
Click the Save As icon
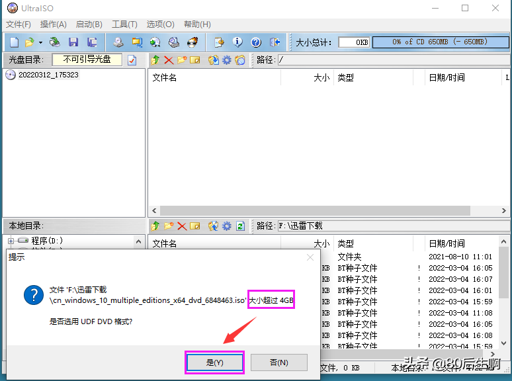[x=92, y=42]
